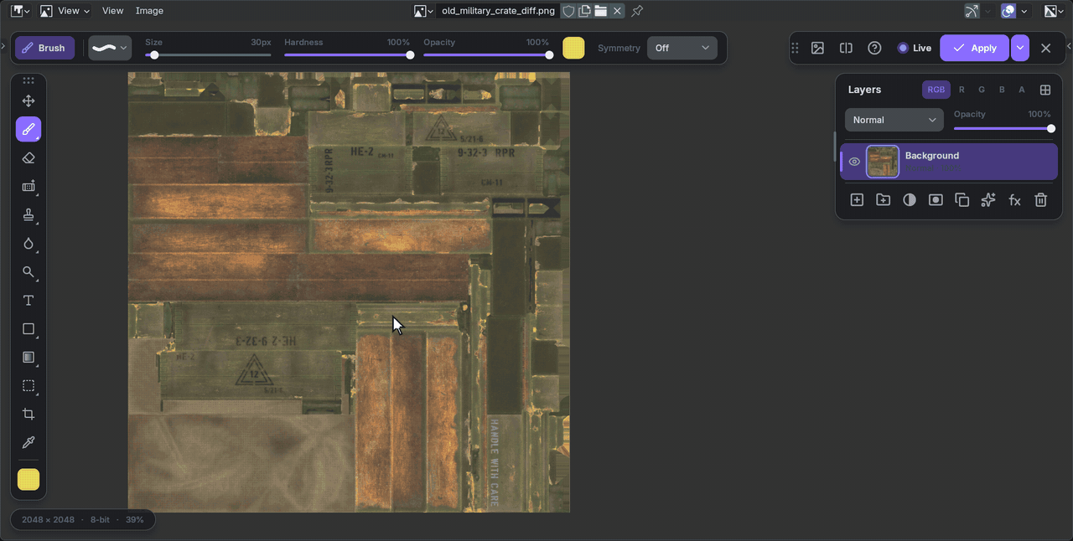Viewport: 1073px width, 541px height.
Task: Open the split compare view icon
Action: point(846,48)
